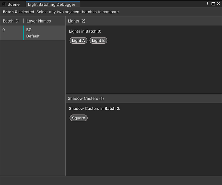This screenshot has width=222, height=185.
Task: Click the "Shadow Casters in Batch 0:" label
Action: click(94, 109)
